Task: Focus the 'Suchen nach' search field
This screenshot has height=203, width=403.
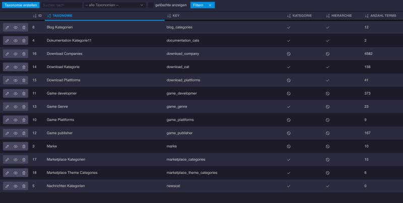Action: point(60,5)
